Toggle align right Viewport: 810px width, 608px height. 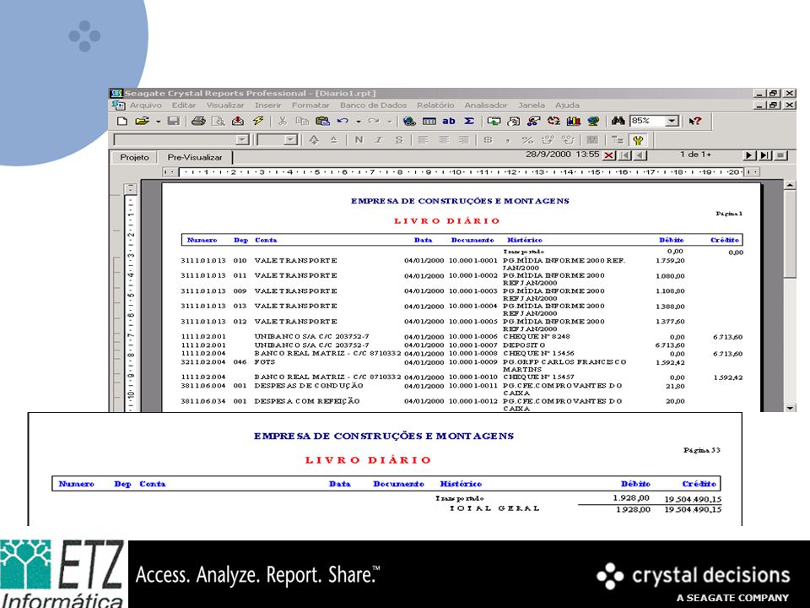(464, 140)
